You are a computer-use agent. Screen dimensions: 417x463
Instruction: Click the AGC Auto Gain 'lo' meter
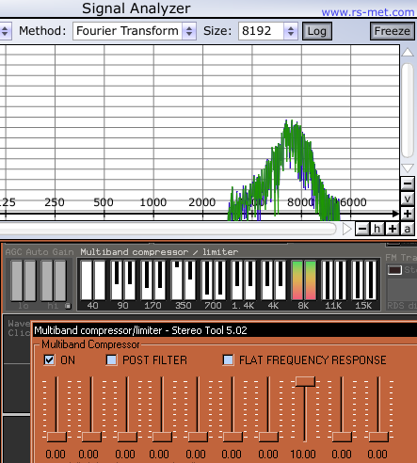tap(24, 280)
